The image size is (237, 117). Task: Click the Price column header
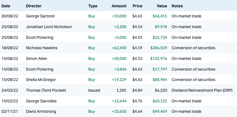[137, 6]
